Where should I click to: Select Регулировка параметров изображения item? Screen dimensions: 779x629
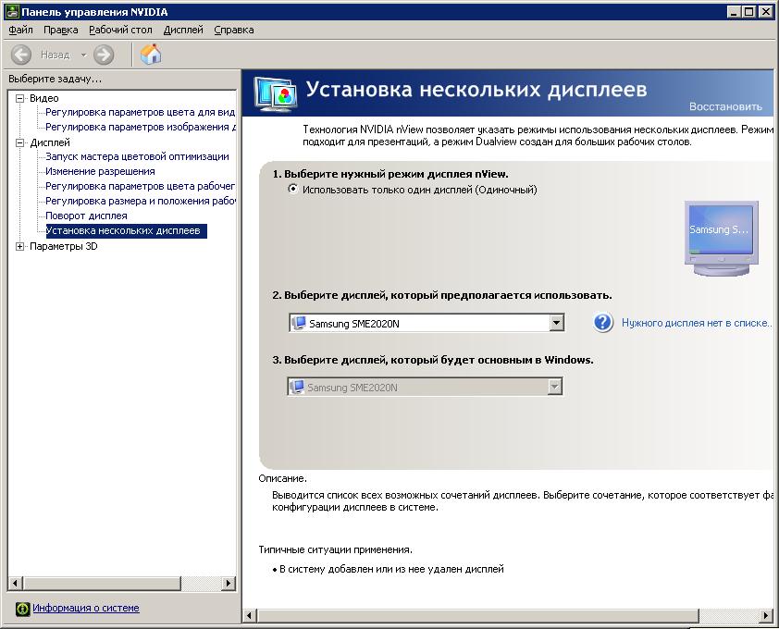[140, 128]
